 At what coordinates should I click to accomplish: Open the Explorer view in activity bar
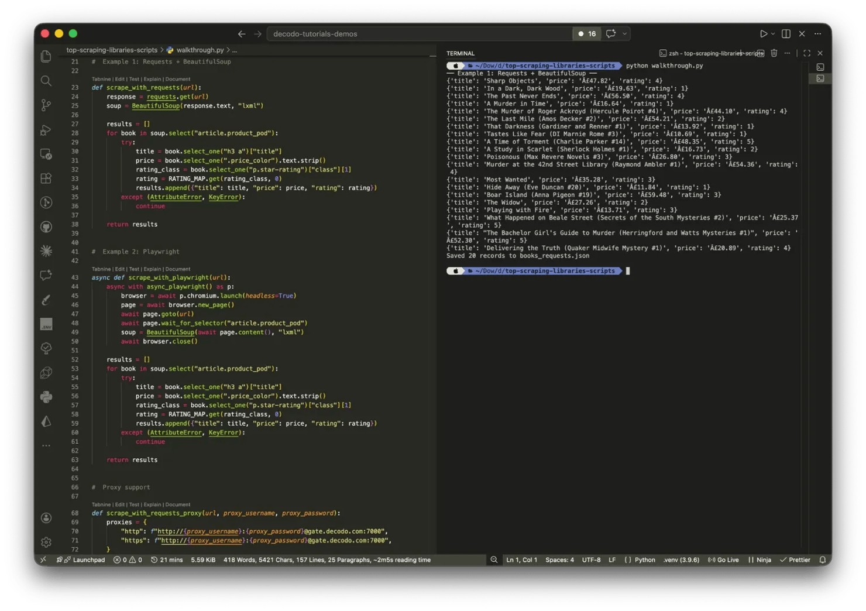pyautogui.click(x=46, y=56)
